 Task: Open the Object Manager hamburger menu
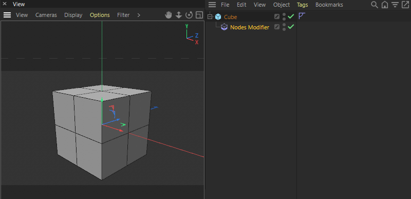tap(212, 5)
